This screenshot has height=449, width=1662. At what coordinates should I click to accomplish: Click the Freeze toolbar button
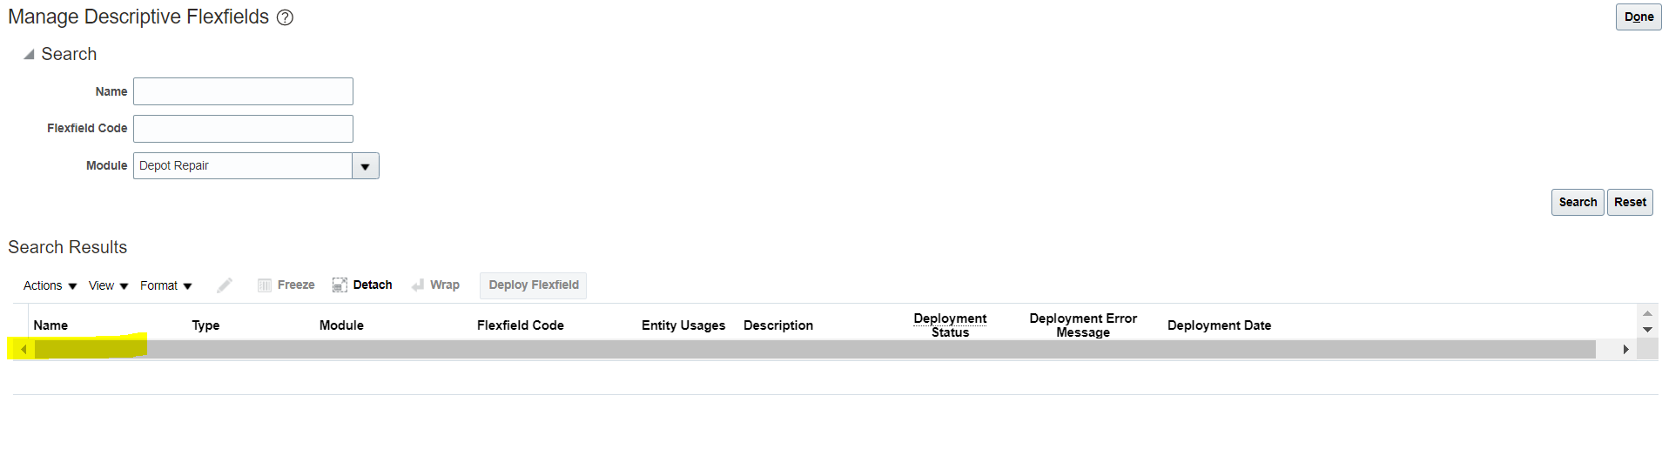[x=286, y=285]
